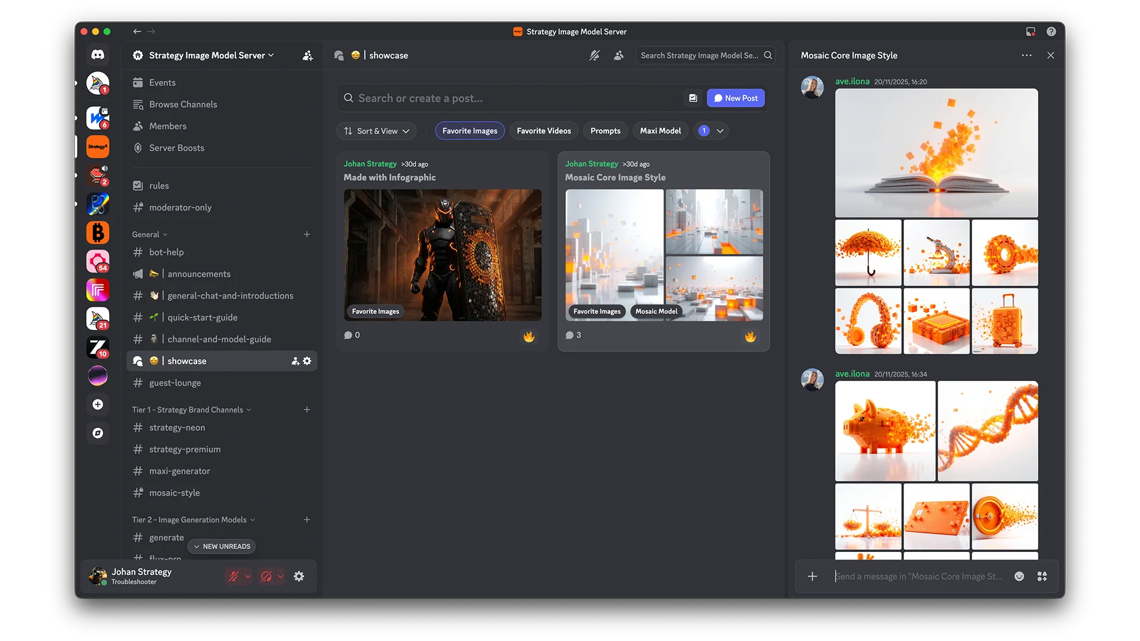
Task: Show member list icon in header
Action: 619,55
